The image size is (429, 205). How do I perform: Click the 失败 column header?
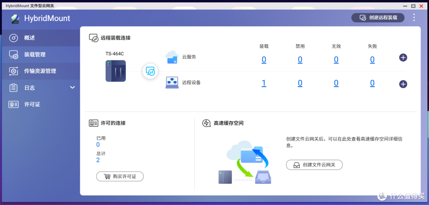(372, 46)
